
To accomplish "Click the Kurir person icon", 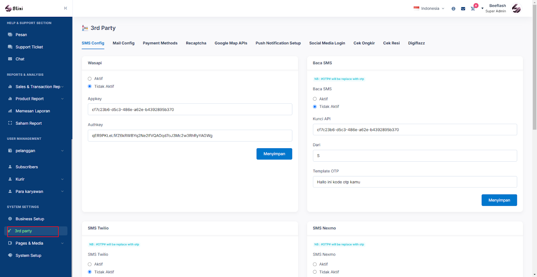I will (x=10, y=179).
